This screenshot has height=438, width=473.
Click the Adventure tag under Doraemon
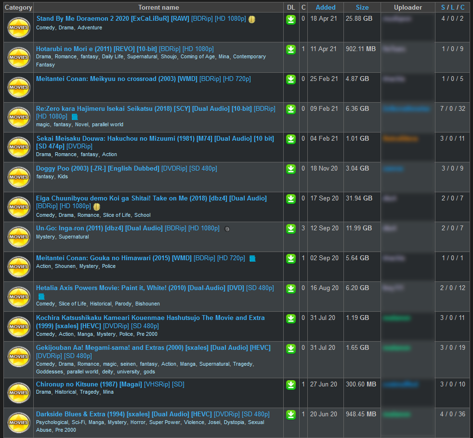90,28
